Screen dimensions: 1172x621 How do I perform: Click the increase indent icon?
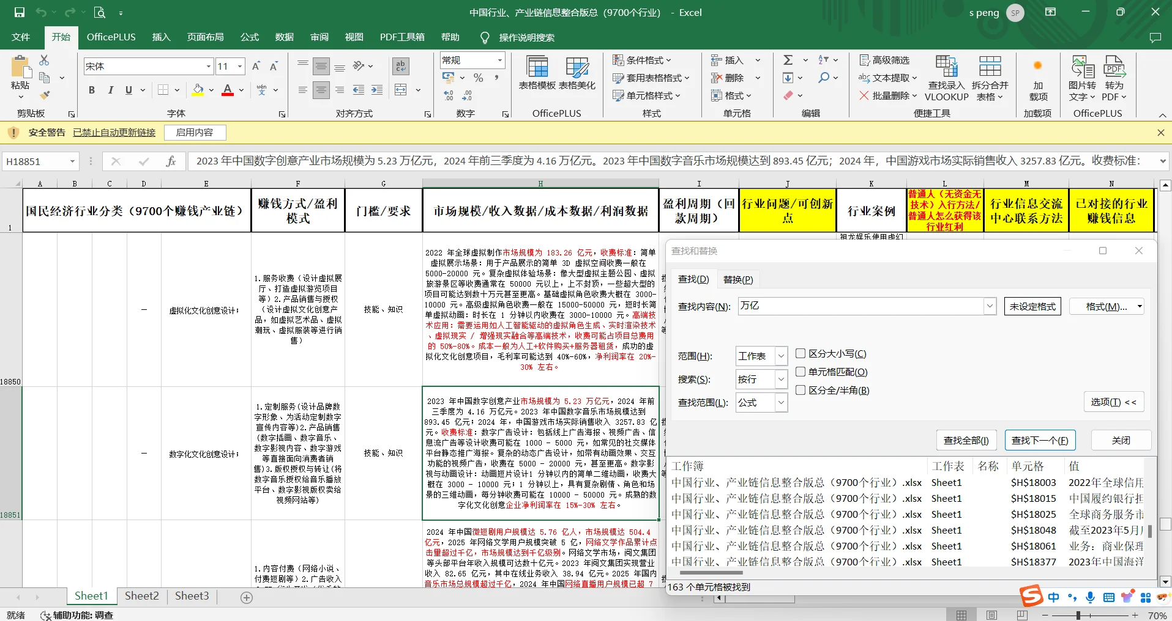(377, 90)
